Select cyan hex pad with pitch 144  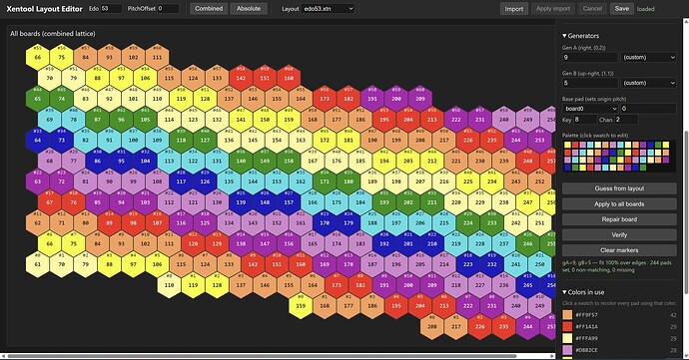[253, 181]
